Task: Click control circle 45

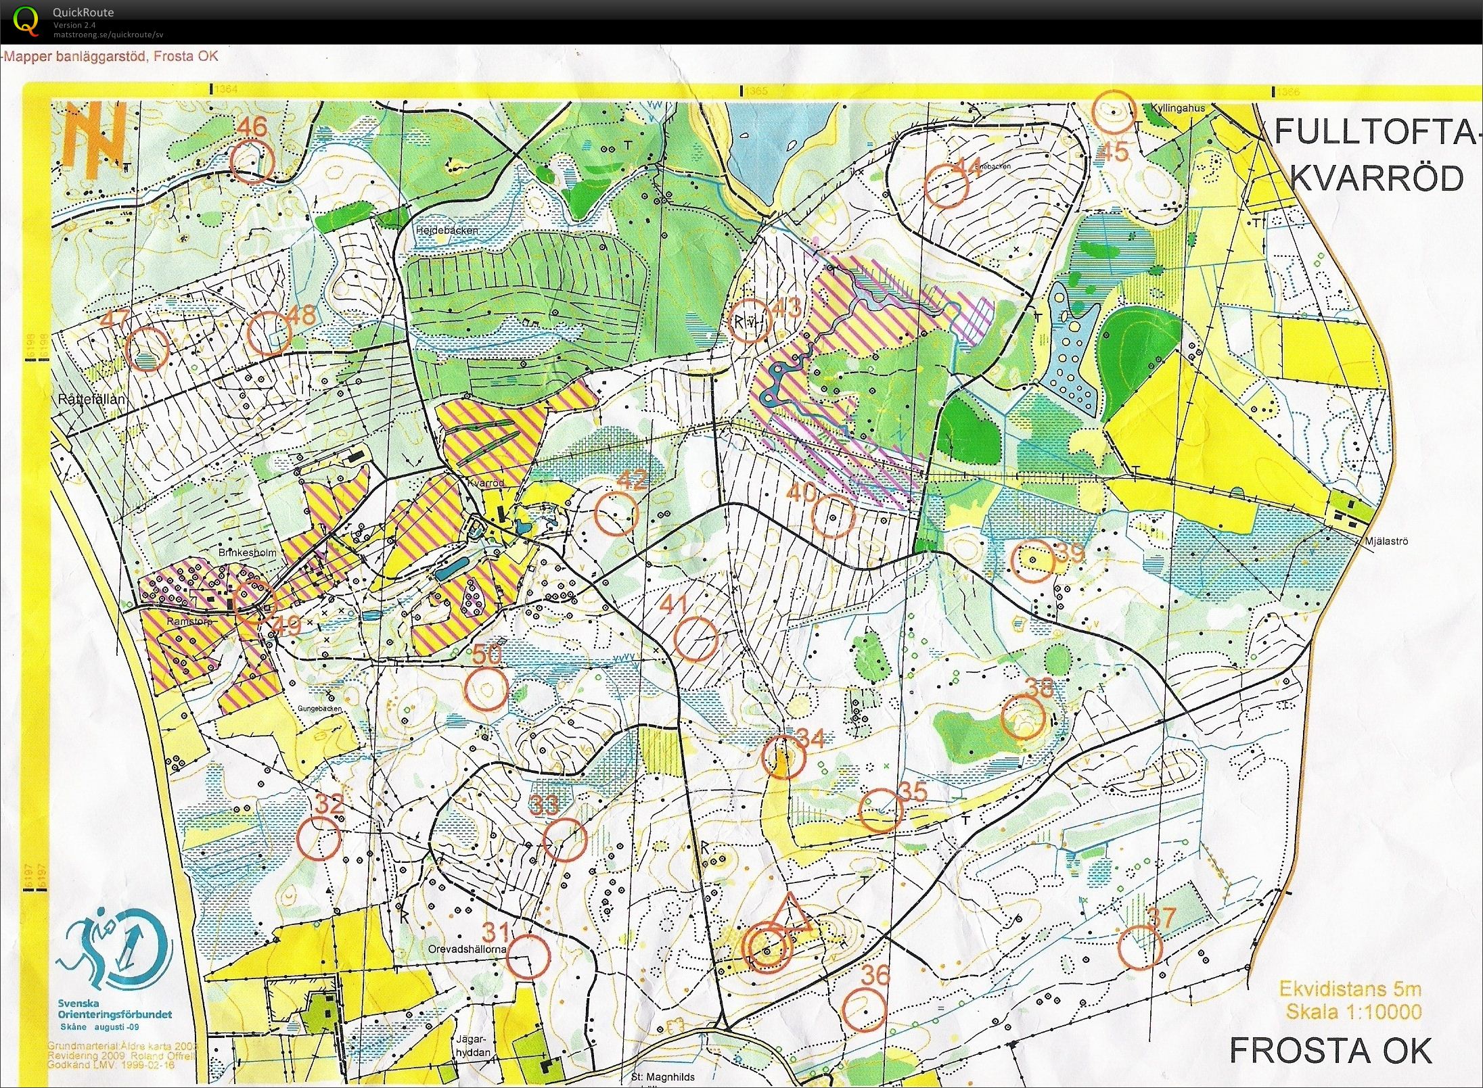Action: [1114, 112]
